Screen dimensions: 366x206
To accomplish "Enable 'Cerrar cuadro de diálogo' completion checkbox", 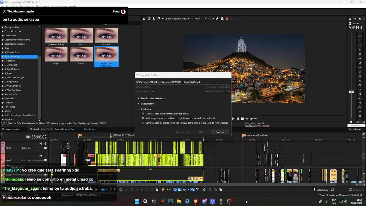I will [143, 123].
